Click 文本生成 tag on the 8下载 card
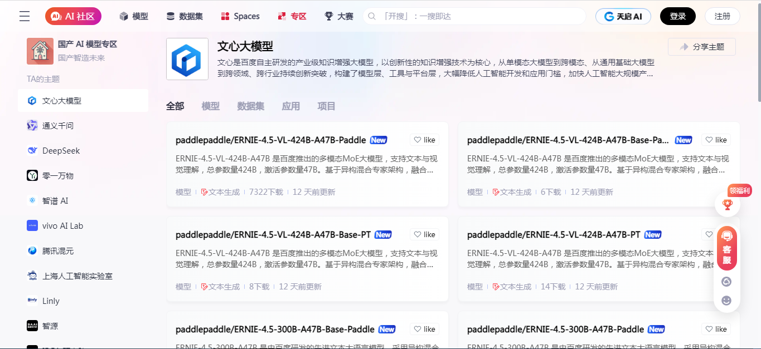 (x=220, y=287)
